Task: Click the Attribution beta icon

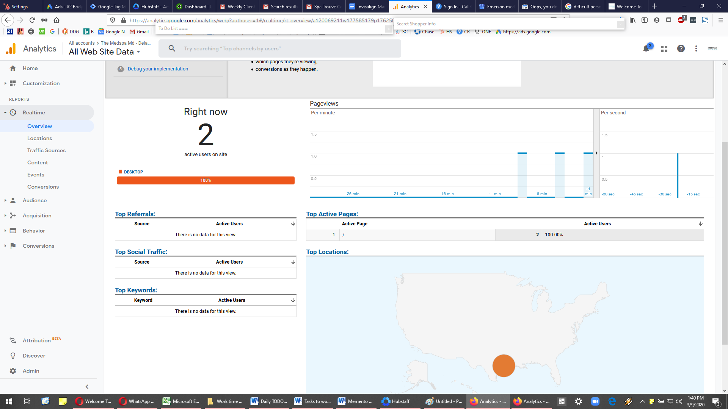Action: (x=13, y=340)
